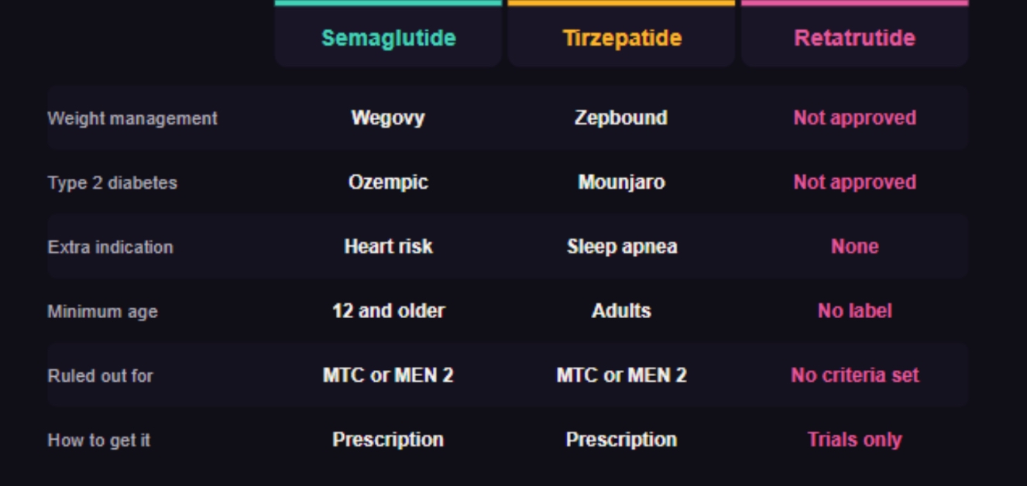
Task: Click the Mounjaro cell
Action: tap(621, 182)
